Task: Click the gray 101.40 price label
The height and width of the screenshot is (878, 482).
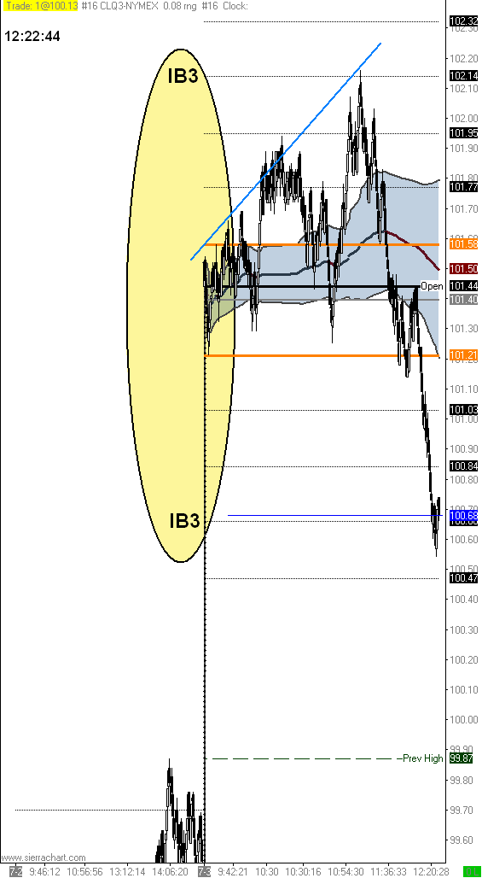Action: tap(463, 300)
